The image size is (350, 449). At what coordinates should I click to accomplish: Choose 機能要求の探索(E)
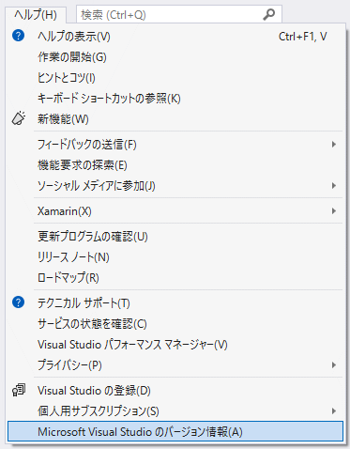point(175,165)
